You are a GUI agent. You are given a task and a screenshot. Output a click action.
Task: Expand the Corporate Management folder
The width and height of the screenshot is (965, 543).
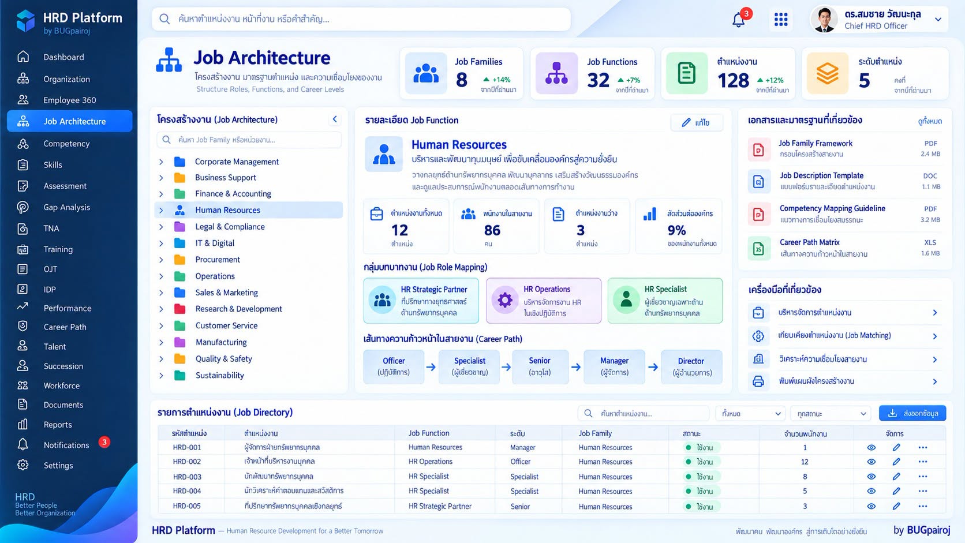point(162,162)
